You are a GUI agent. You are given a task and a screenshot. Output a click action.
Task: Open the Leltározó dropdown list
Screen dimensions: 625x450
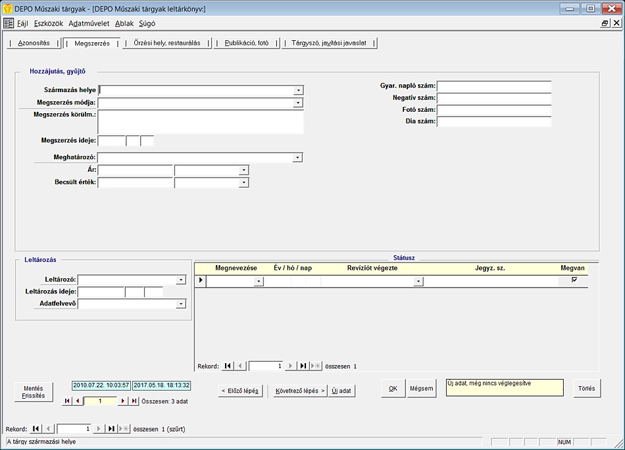click(181, 280)
